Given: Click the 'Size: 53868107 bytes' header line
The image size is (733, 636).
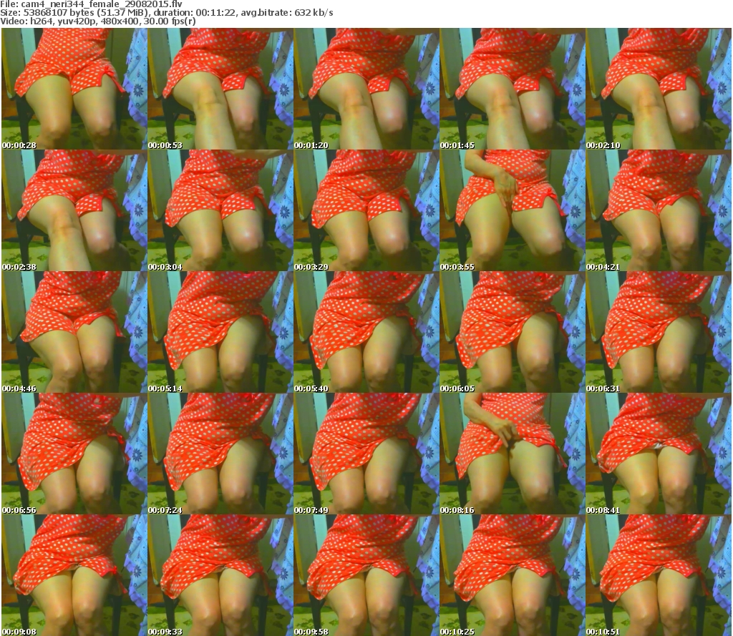Looking at the screenshot, I should coord(166,13).
